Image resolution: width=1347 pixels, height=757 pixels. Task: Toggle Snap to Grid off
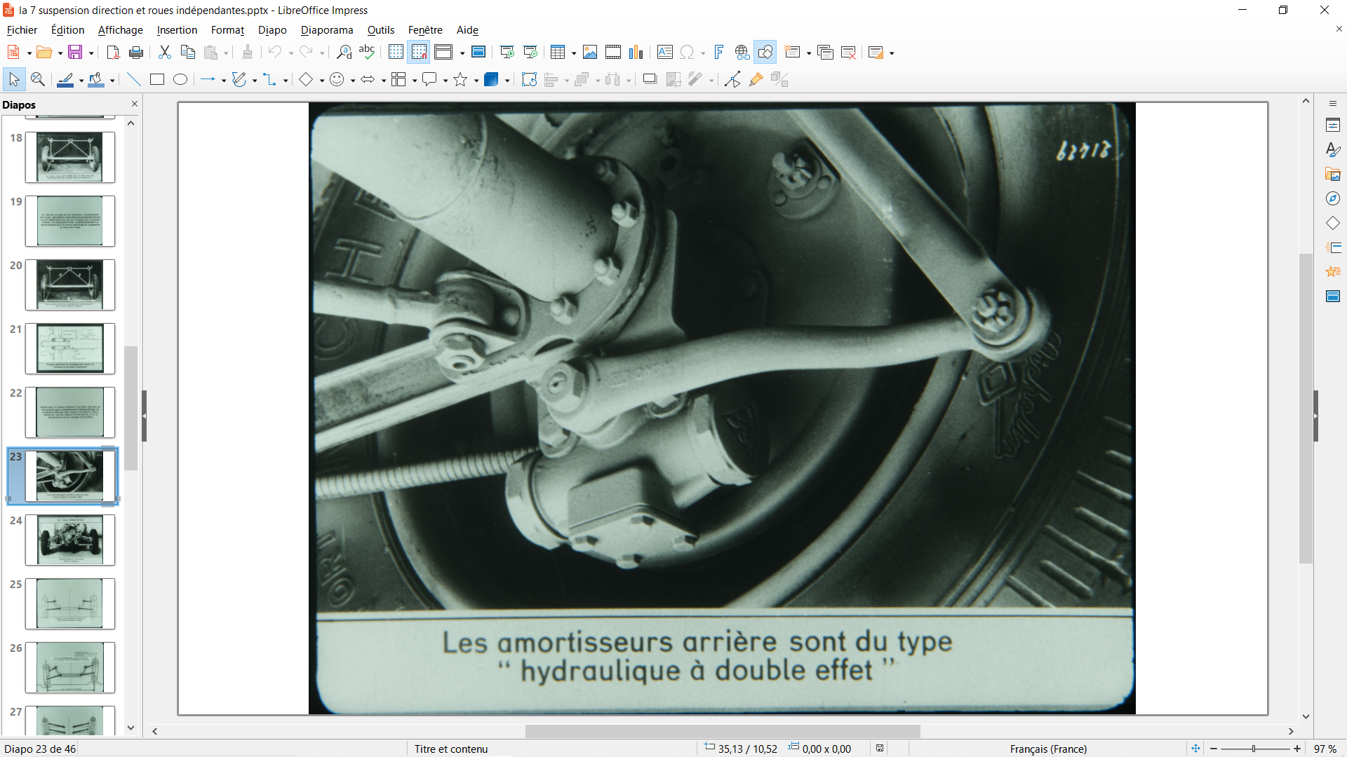(x=419, y=53)
